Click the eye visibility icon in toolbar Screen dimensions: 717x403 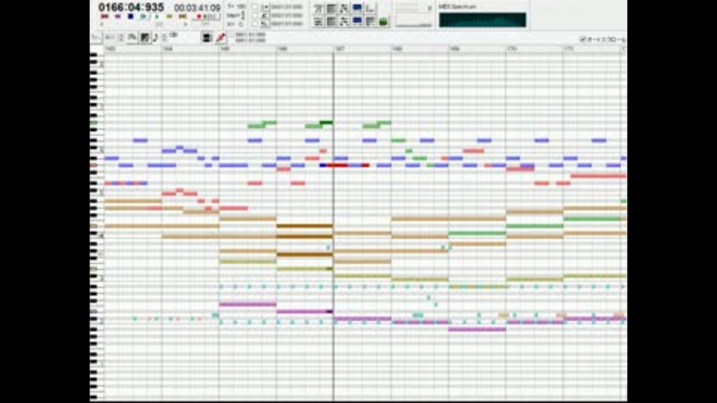173,35
